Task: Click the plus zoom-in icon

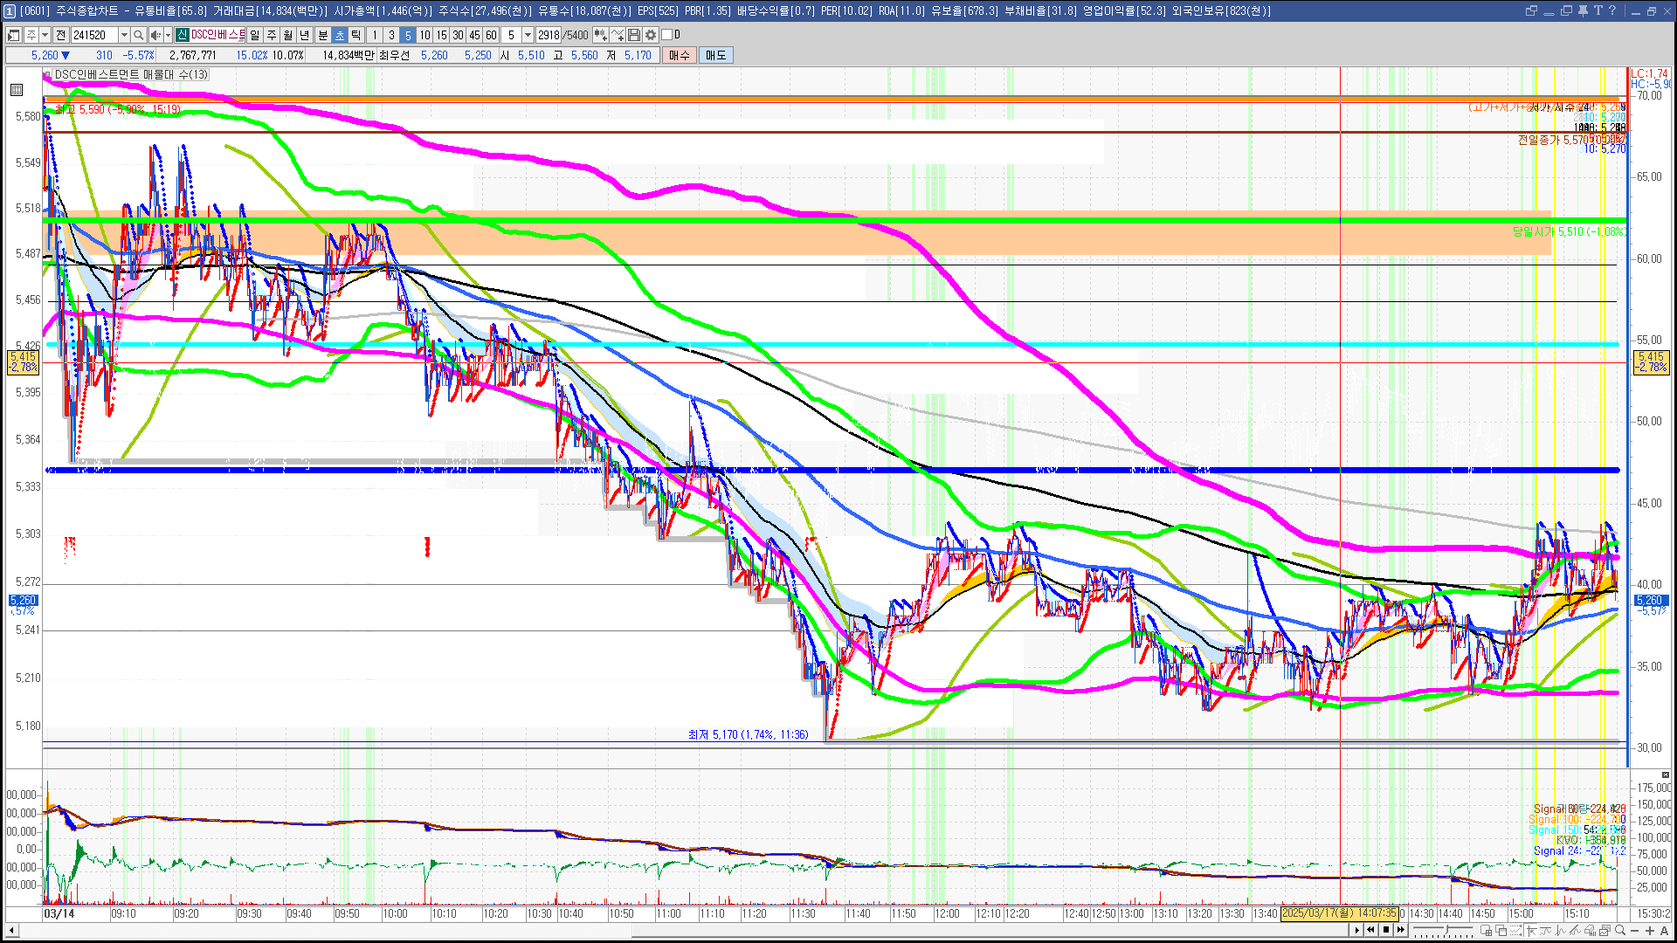Action: (1649, 931)
